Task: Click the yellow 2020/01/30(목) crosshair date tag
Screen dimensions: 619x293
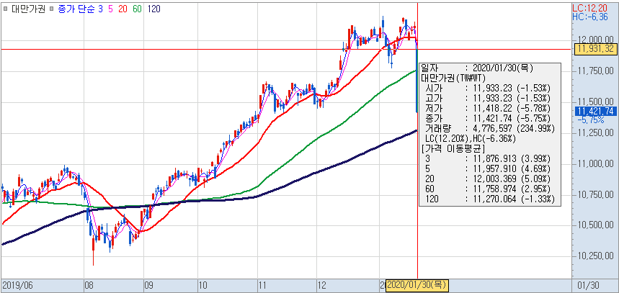Action: point(417,284)
